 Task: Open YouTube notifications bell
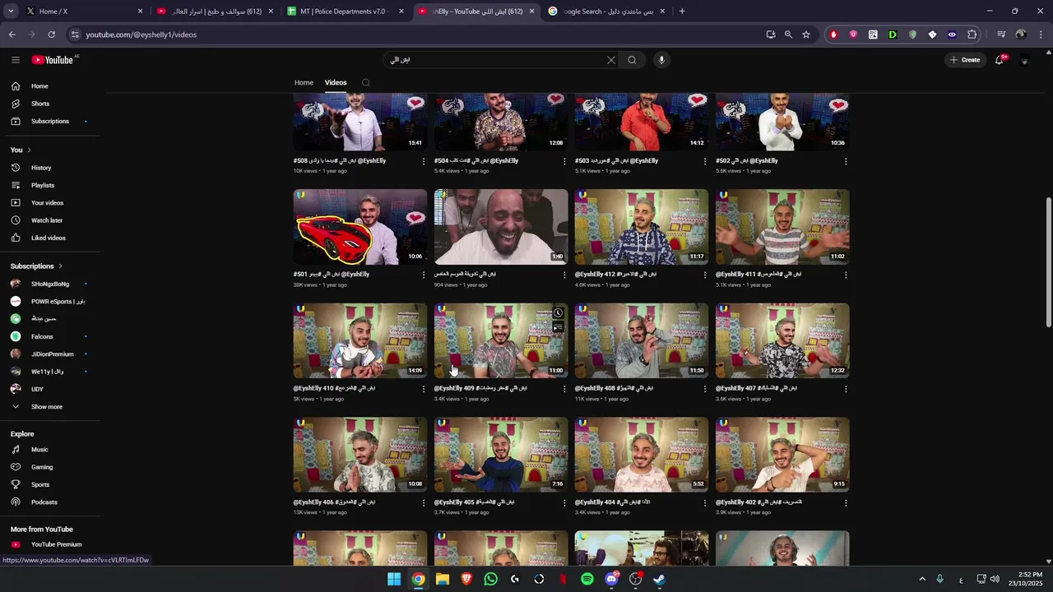click(x=1000, y=60)
